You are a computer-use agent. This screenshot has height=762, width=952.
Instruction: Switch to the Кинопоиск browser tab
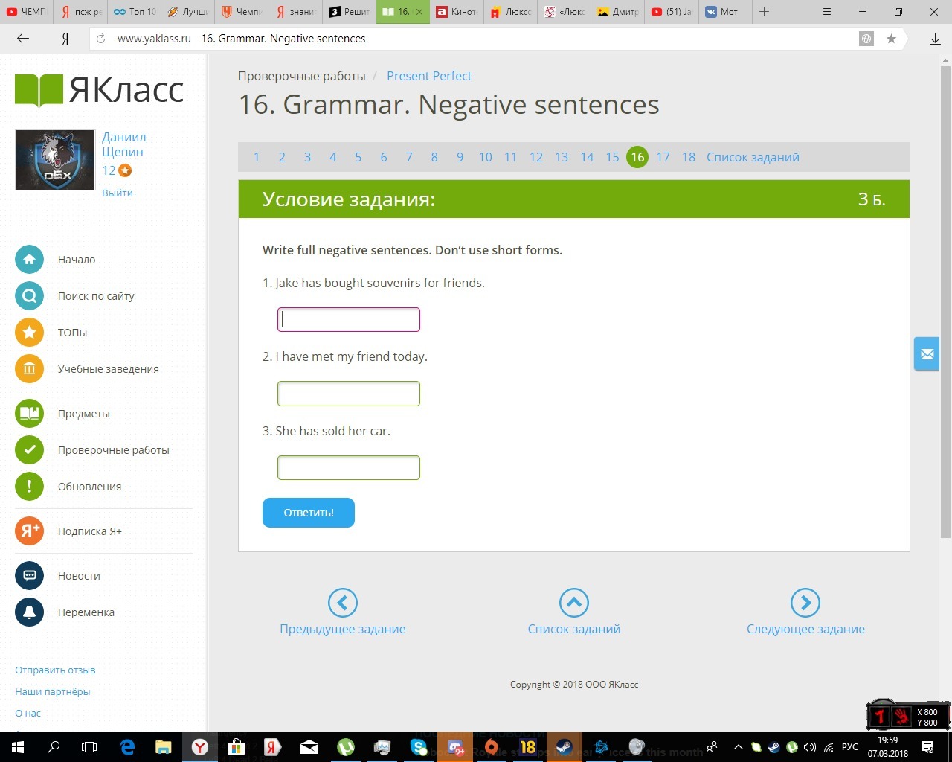click(455, 12)
